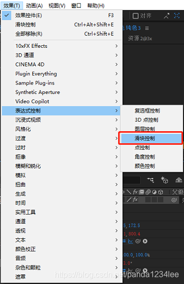Toggle the checked 效果控件(E) F3 entry
The width and height of the screenshot is (184, 284).
coord(61,16)
